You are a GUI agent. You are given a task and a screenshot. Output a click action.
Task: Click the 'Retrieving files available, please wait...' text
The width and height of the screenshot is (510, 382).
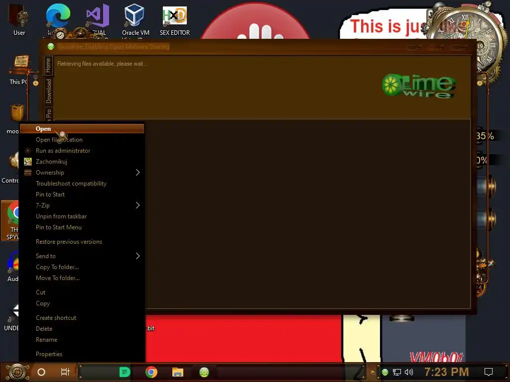point(103,64)
